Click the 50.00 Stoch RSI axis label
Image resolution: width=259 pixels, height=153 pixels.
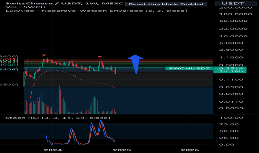pyautogui.click(x=229, y=131)
